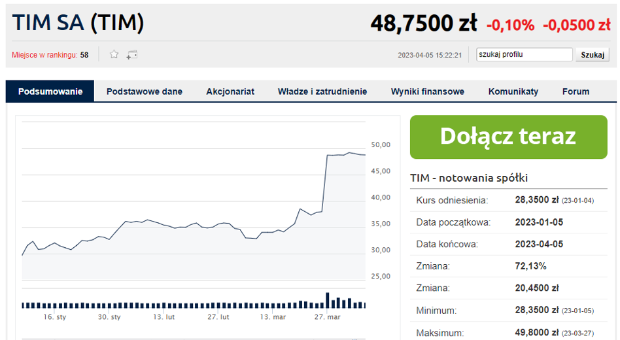Click the tallest volume bar in the chart
The height and width of the screenshot is (340, 620).
328,300
